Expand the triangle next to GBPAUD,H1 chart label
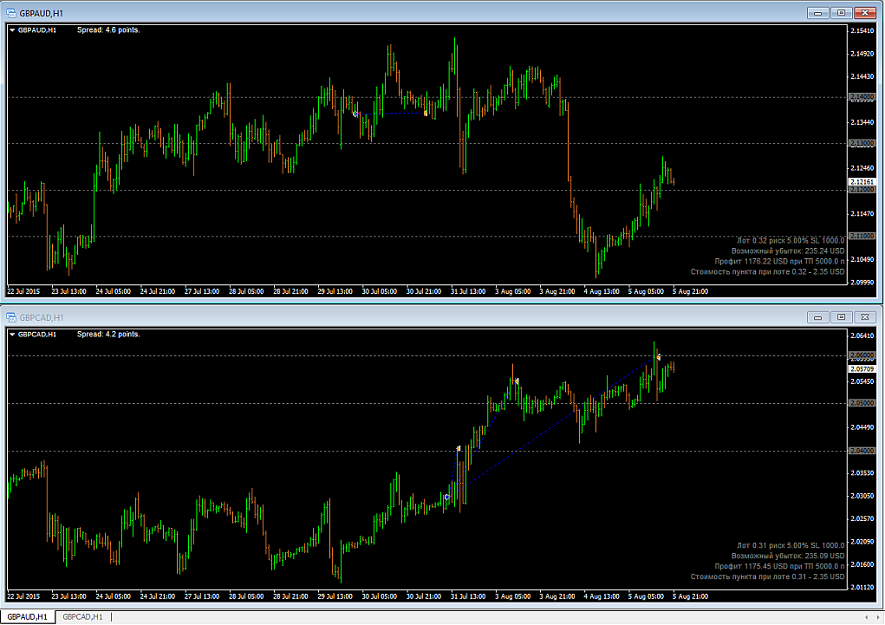 tap(12, 30)
